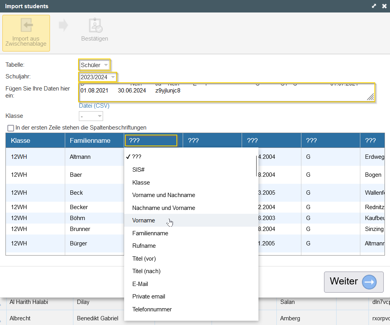Click the expand dialog icon in title bar
This screenshot has height=325, width=390.
pyautogui.click(x=374, y=6)
